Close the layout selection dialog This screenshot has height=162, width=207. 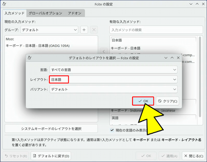[x=178, y=58]
